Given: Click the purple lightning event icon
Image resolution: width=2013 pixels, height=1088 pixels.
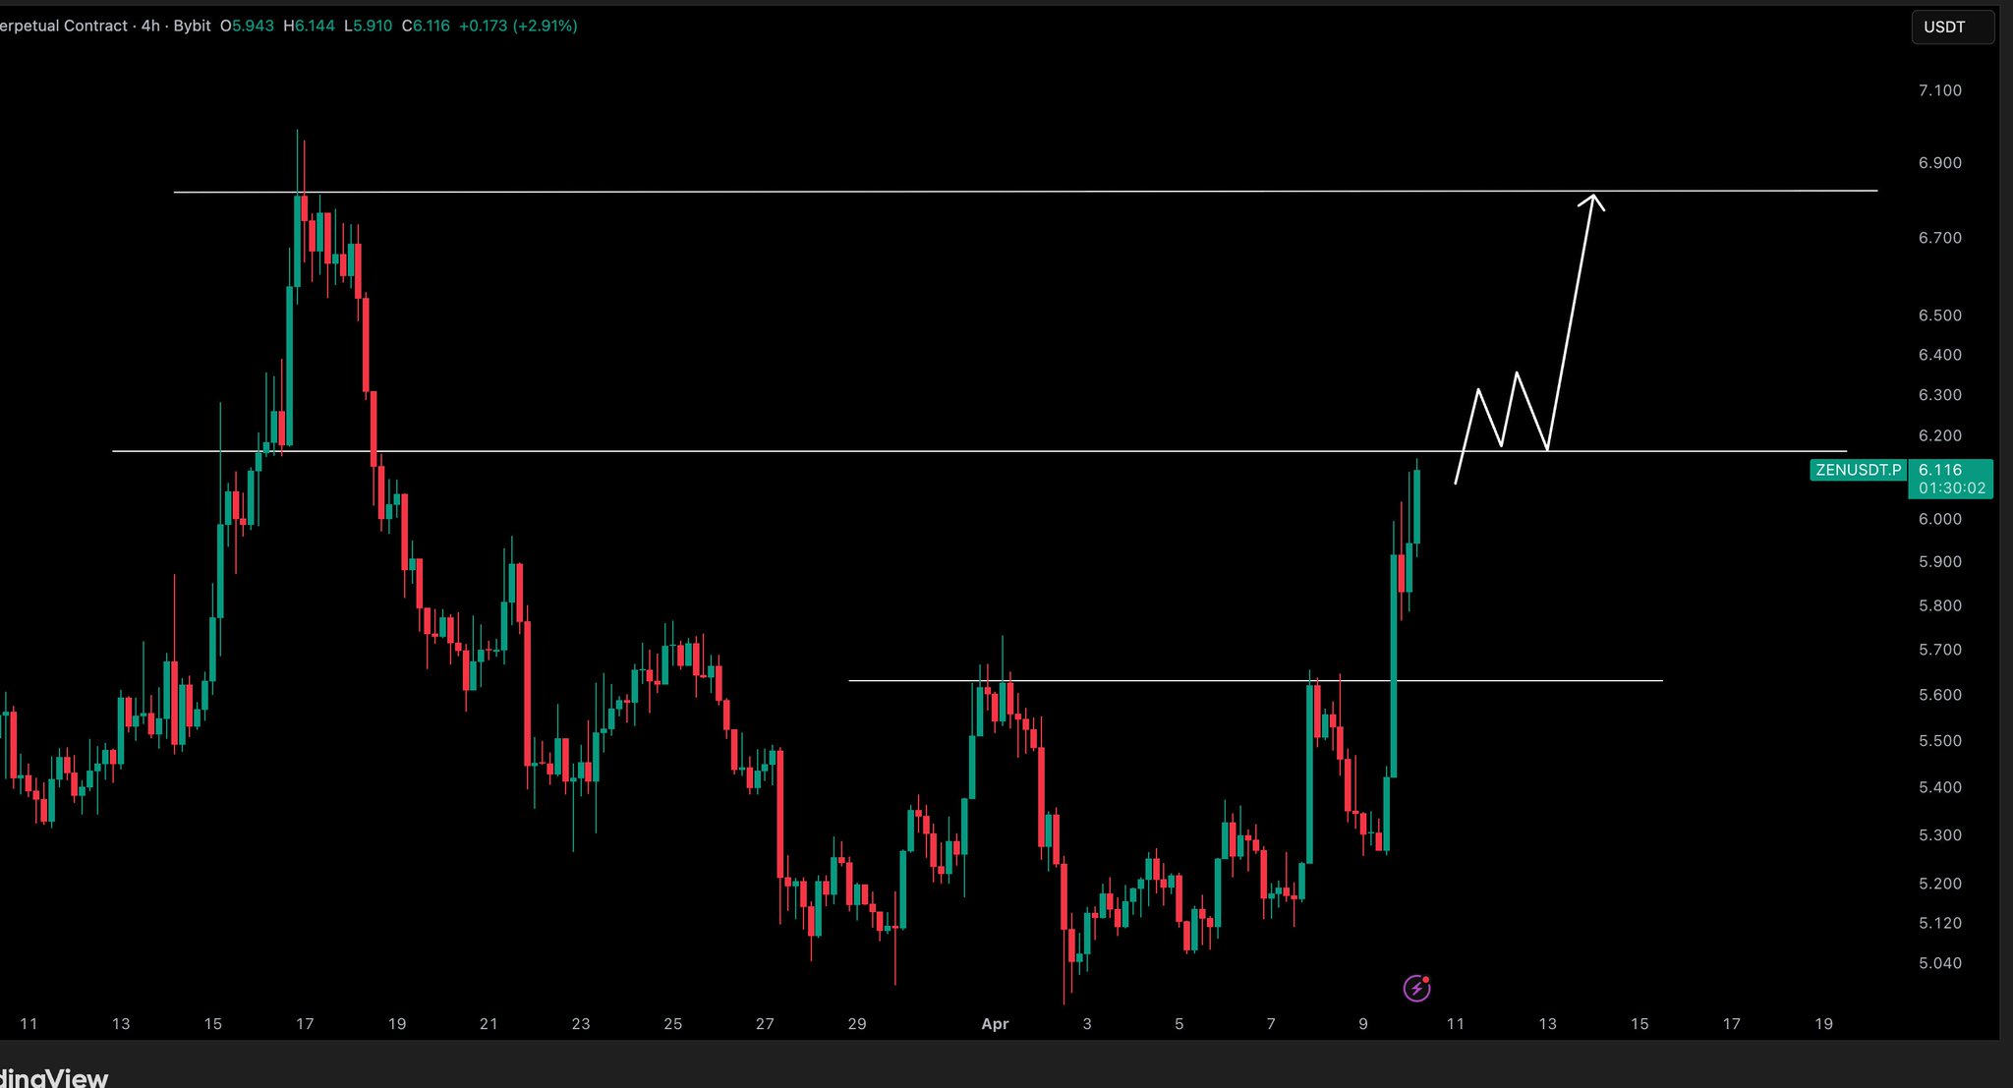Looking at the screenshot, I should coord(1416,988).
